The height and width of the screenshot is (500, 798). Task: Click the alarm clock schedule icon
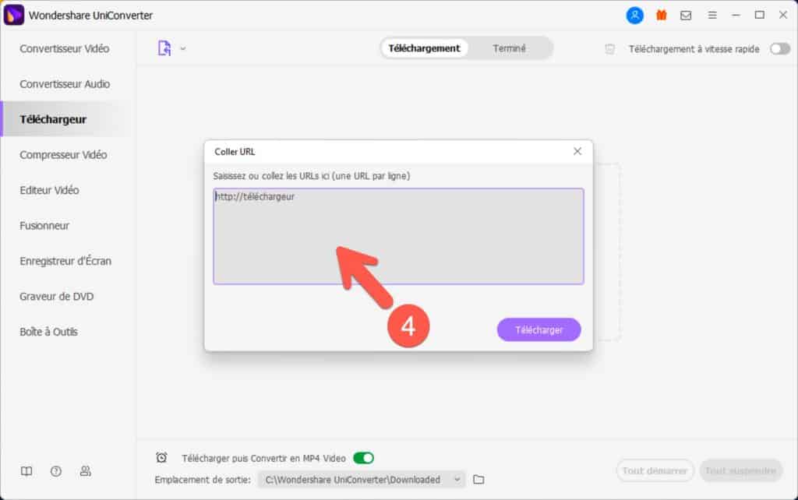coord(161,457)
